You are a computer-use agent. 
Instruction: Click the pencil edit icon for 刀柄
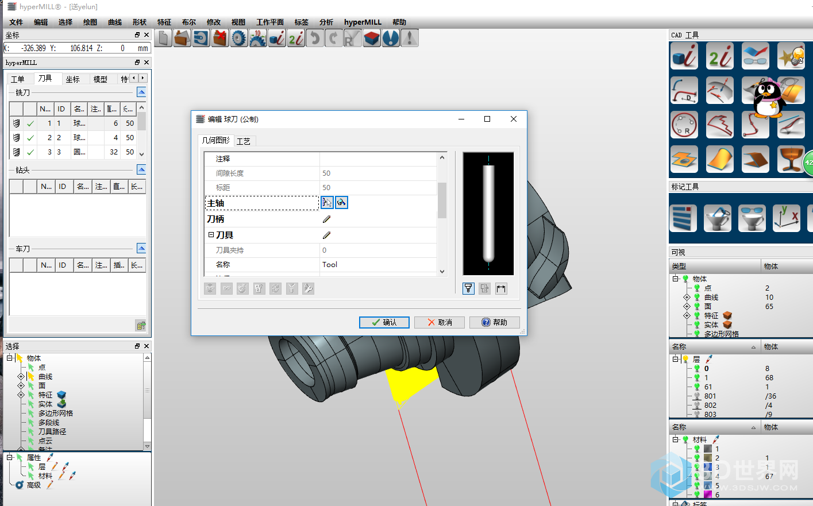coord(326,219)
